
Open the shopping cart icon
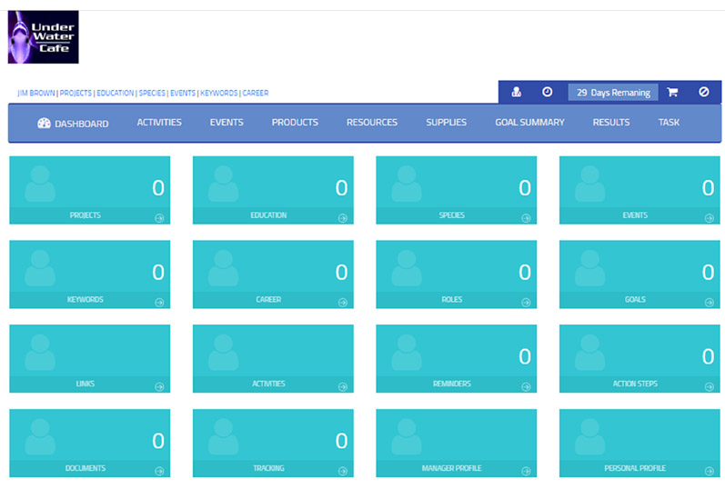672,92
